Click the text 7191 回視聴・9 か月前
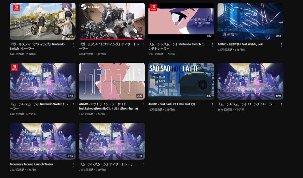The image size is (303, 178). point(92,170)
